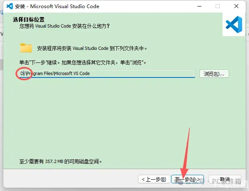Viewport: 249px width, 191px height.
Task: Click the 下一步(N) next button
Action: [x=188, y=179]
